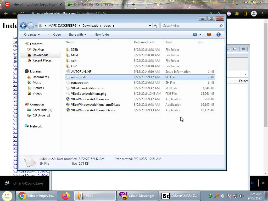Click New folder button
This screenshot has width=268, height=201.
102,35
